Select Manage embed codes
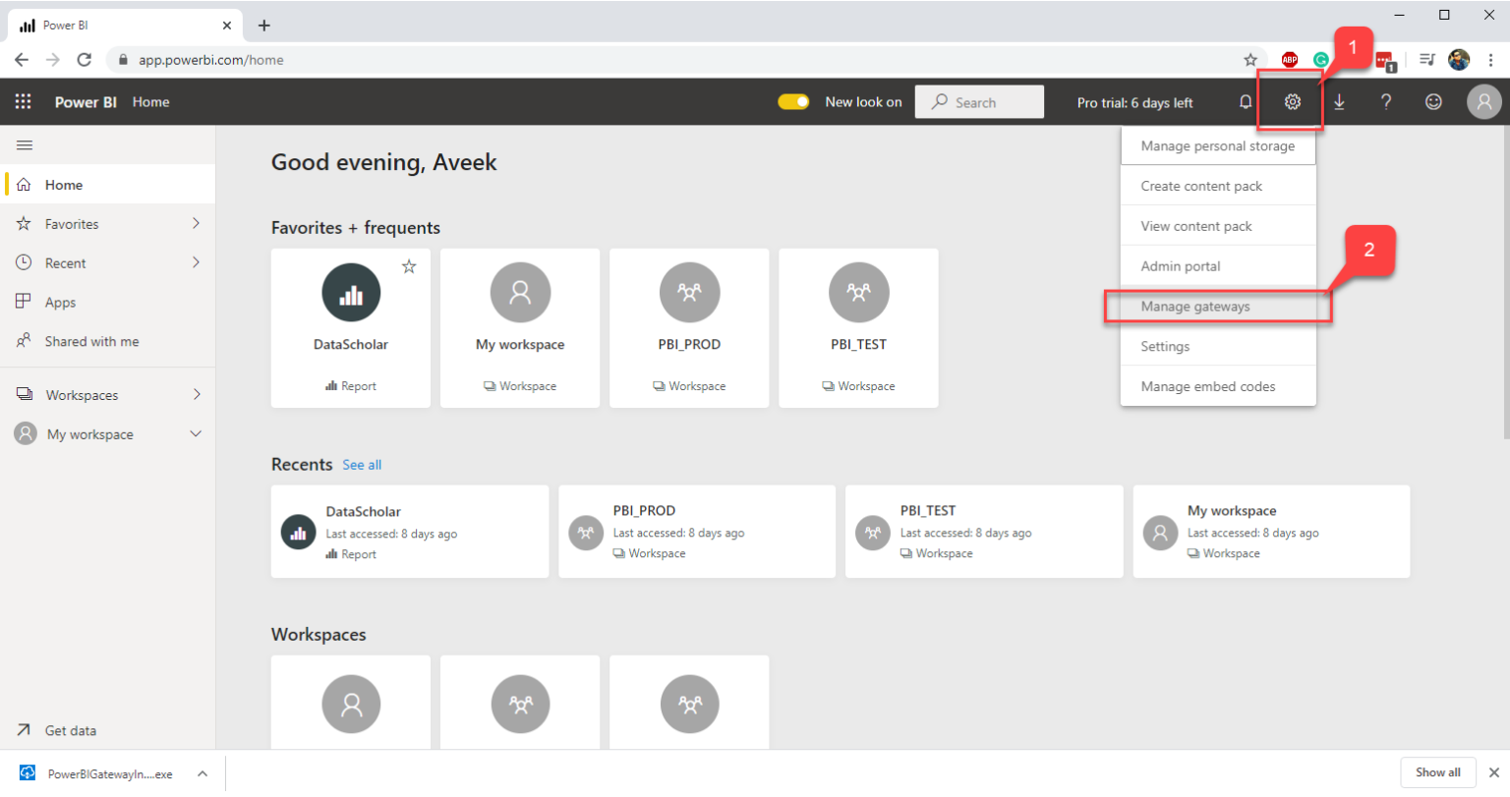The height and width of the screenshot is (797, 1510). pyautogui.click(x=1218, y=386)
